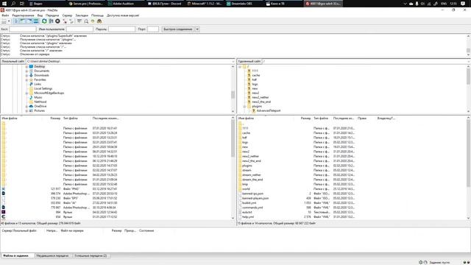Click the binoculars file search icon
This screenshot has height=265, width=471.
99,21
